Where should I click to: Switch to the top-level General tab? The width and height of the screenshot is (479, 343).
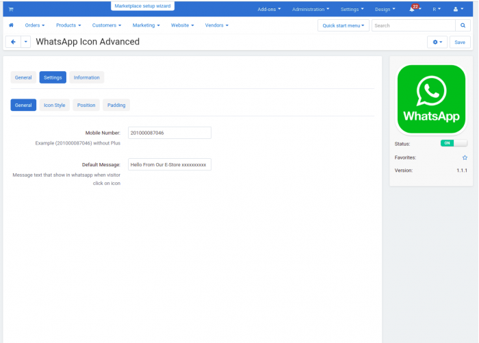23,77
